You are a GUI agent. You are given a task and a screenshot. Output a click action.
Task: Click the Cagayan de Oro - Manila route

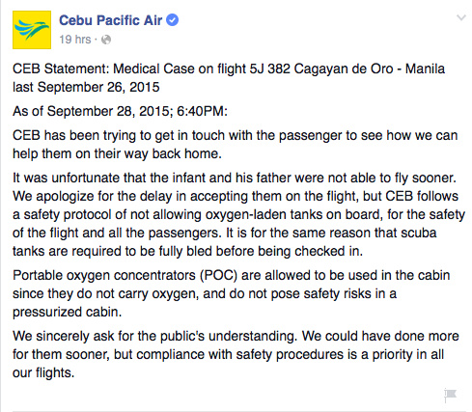pyautogui.click(x=370, y=69)
